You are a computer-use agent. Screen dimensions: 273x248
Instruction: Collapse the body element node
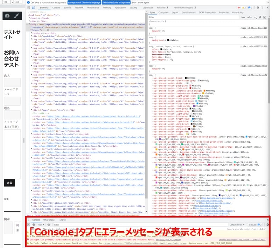(29, 24)
